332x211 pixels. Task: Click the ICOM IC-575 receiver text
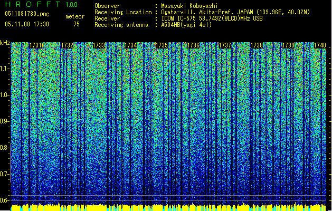point(212,18)
